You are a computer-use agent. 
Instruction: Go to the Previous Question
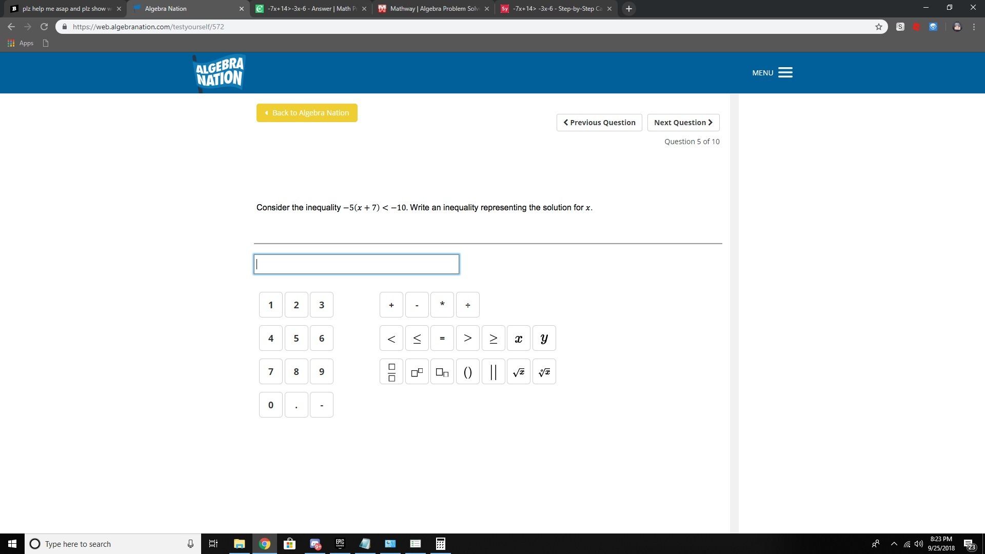click(x=599, y=123)
